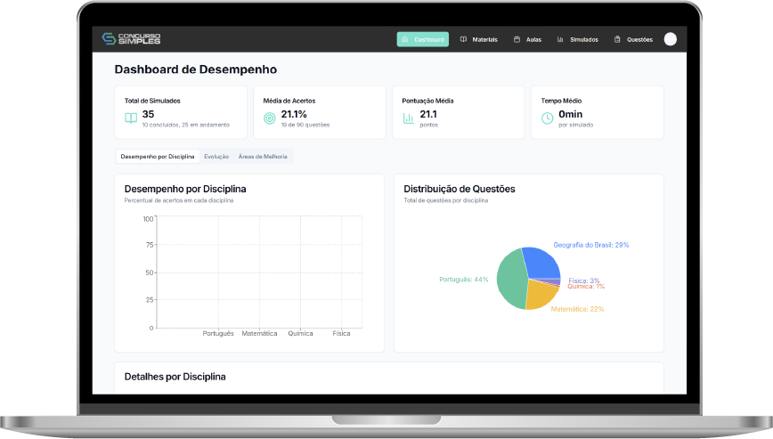Image resolution: width=773 pixels, height=439 pixels.
Task: Click the target icon in Média de Acertos
Action: coord(270,118)
